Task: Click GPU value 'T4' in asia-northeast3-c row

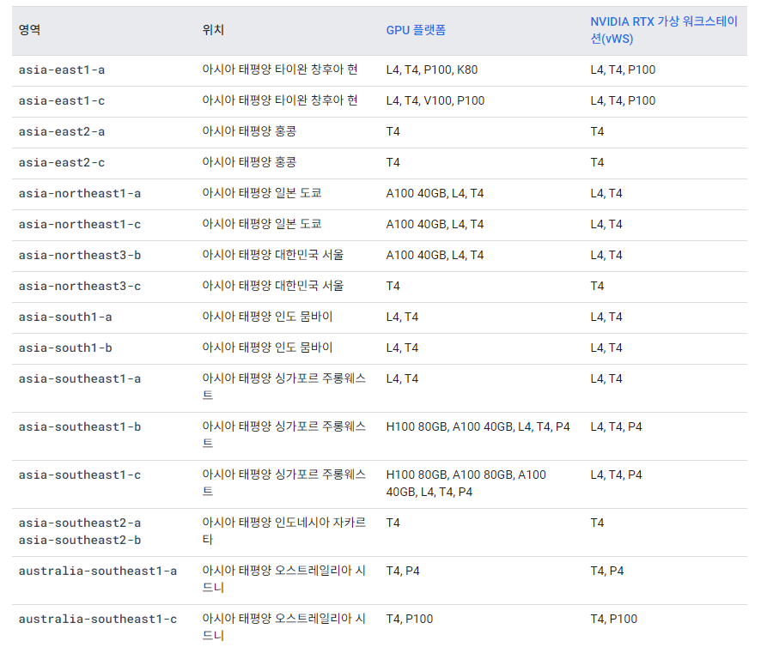Action: pyautogui.click(x=393, y=286)
